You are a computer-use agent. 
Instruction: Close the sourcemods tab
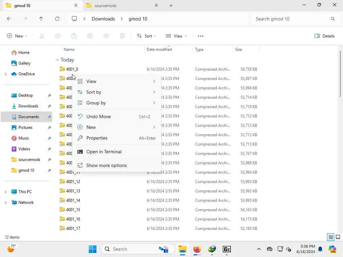(x=156, y=5)
